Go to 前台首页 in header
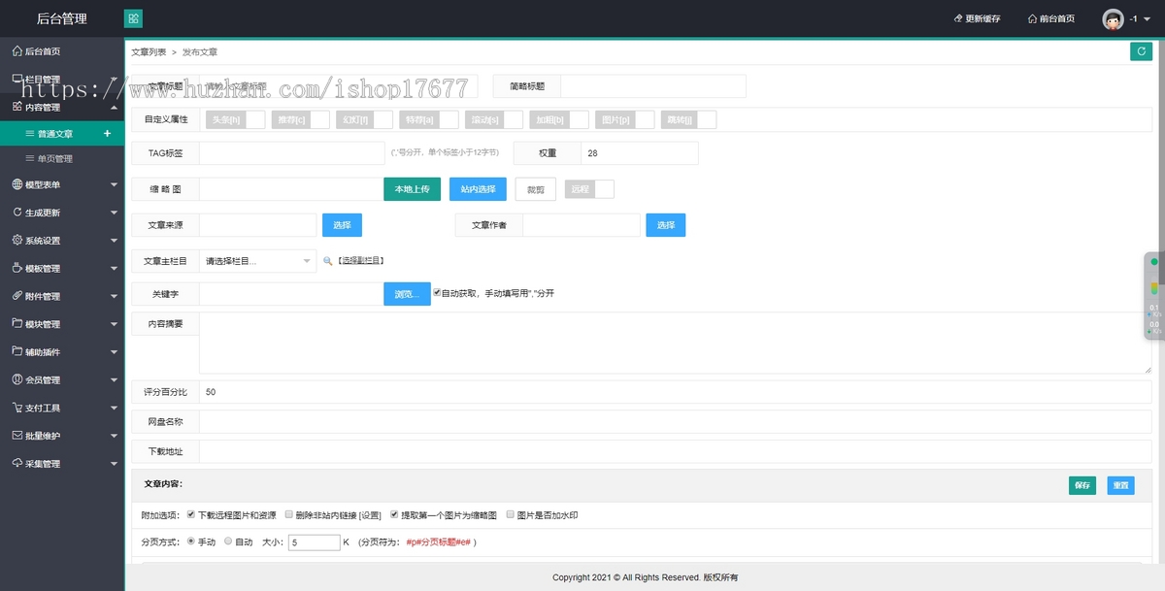1165x591 pixels. click(x=1050, y=18)
